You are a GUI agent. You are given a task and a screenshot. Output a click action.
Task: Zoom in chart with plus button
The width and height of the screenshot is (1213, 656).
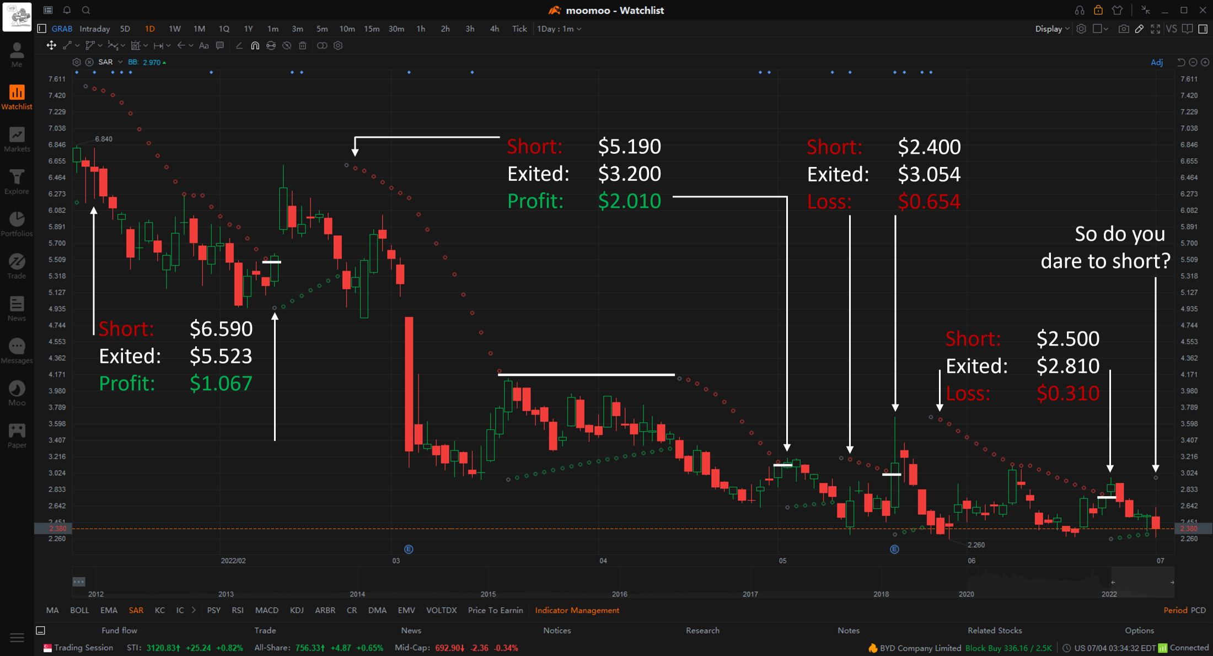[x=1205, y=62]
